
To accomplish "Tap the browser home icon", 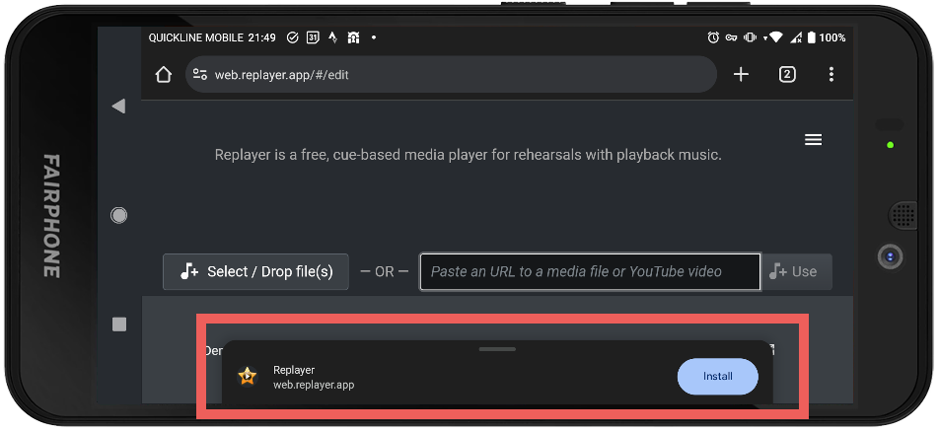I will pyautogui.click(x=163, y=75).
